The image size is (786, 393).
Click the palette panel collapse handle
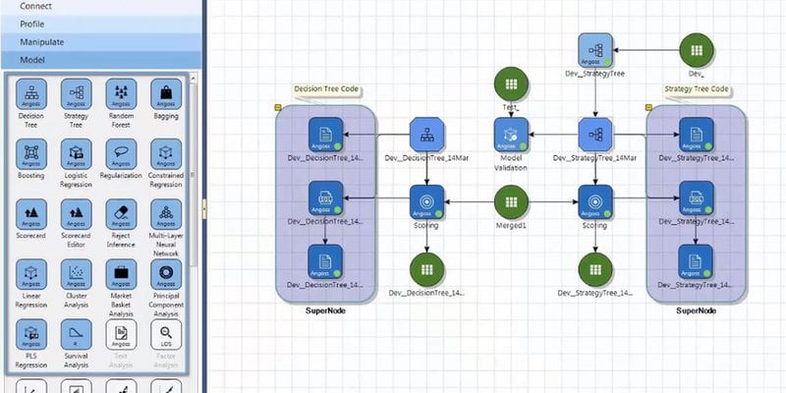coord(204,208)
